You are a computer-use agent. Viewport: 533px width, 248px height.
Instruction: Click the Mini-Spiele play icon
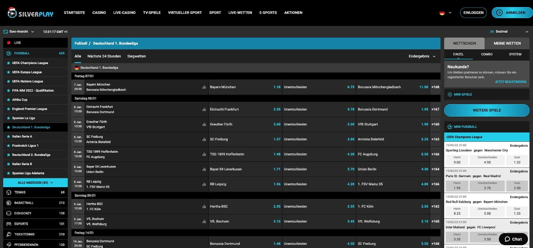click(450, 95)
